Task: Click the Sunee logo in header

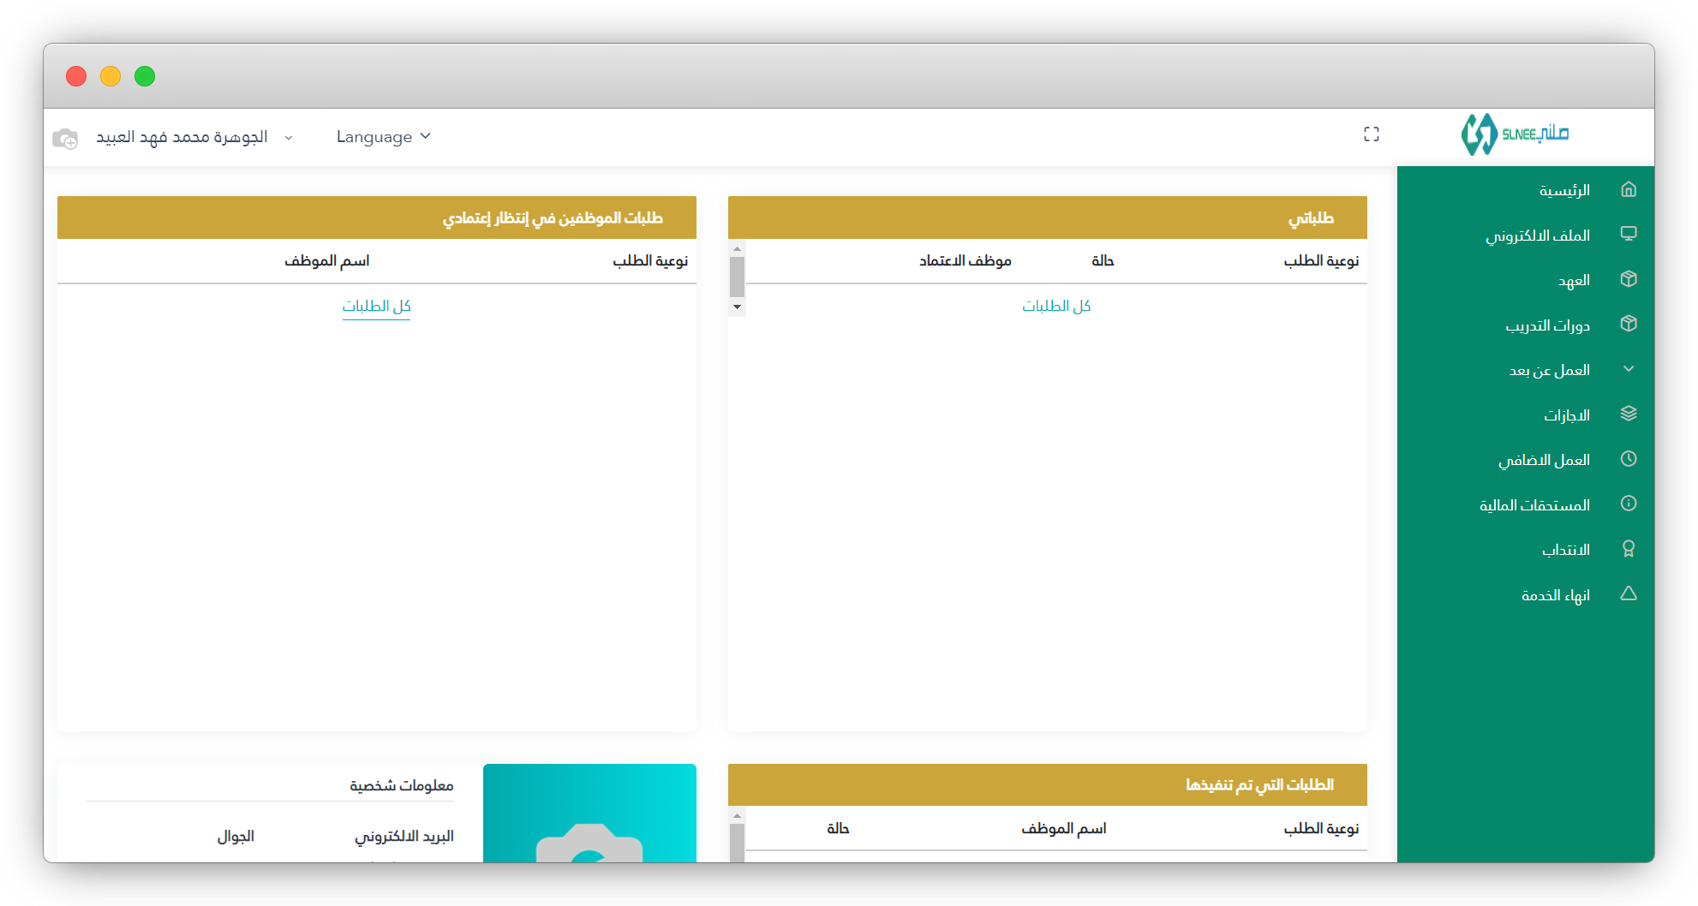Action: click(1515, 134)
